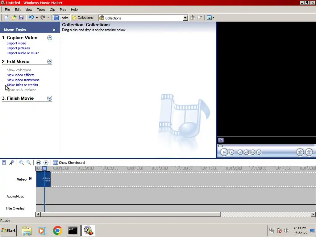Stop the preview playback

tap(232, 152)
